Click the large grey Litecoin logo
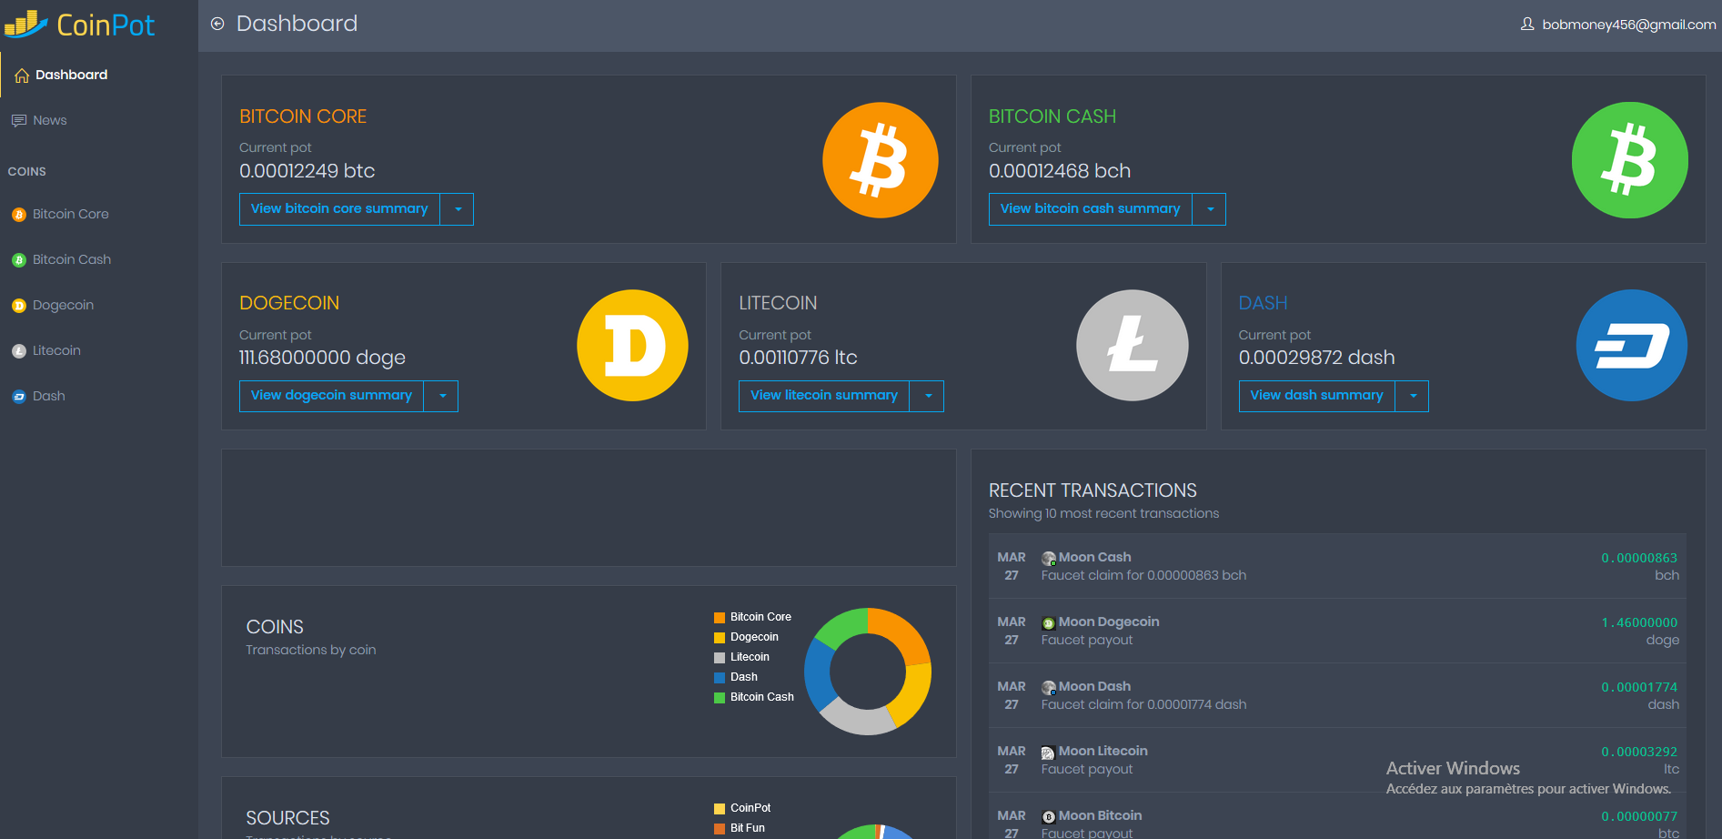Screen dimensions: 1722x839 [1133, 346]
